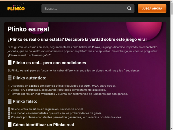Click the line 'Presenta problemas constantes para retirar ganancias'

65,117
